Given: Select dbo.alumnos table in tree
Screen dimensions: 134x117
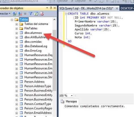Looking at the screenshot, I should click(33, 33).
